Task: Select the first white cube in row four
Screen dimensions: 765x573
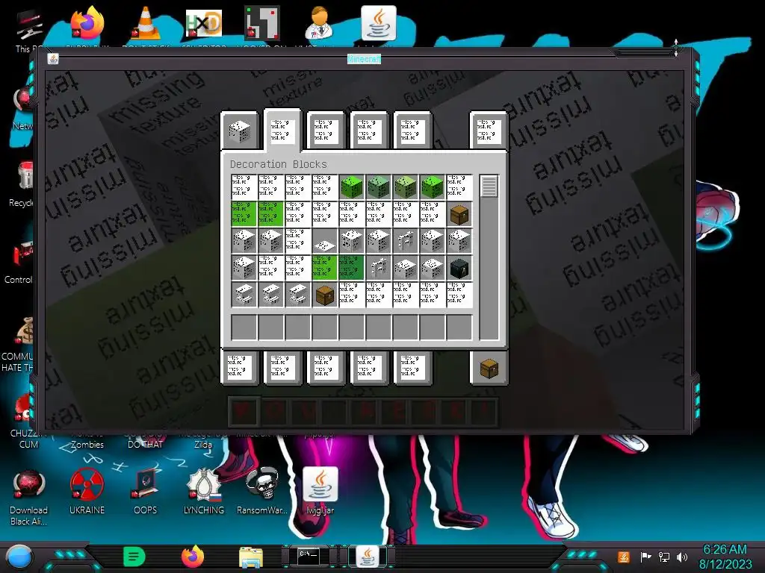Action: point(244,268)
